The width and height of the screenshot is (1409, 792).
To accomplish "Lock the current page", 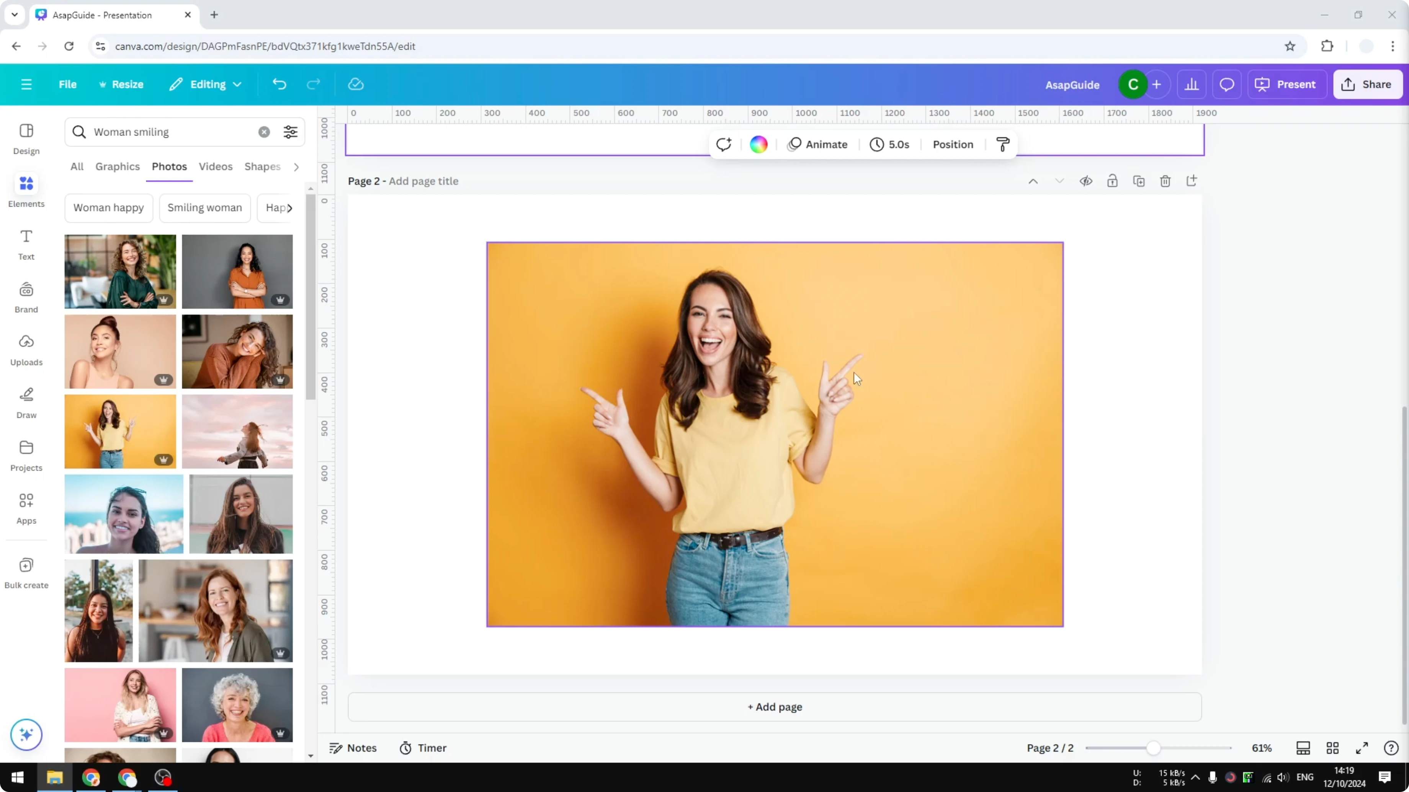I will click(x=1113, y=181).
